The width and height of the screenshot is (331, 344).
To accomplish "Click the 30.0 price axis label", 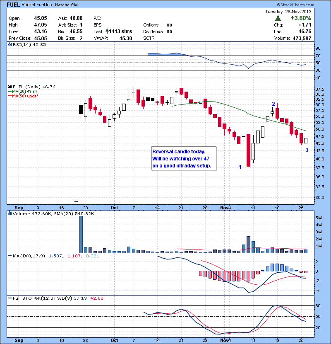I will click(319, 197).
